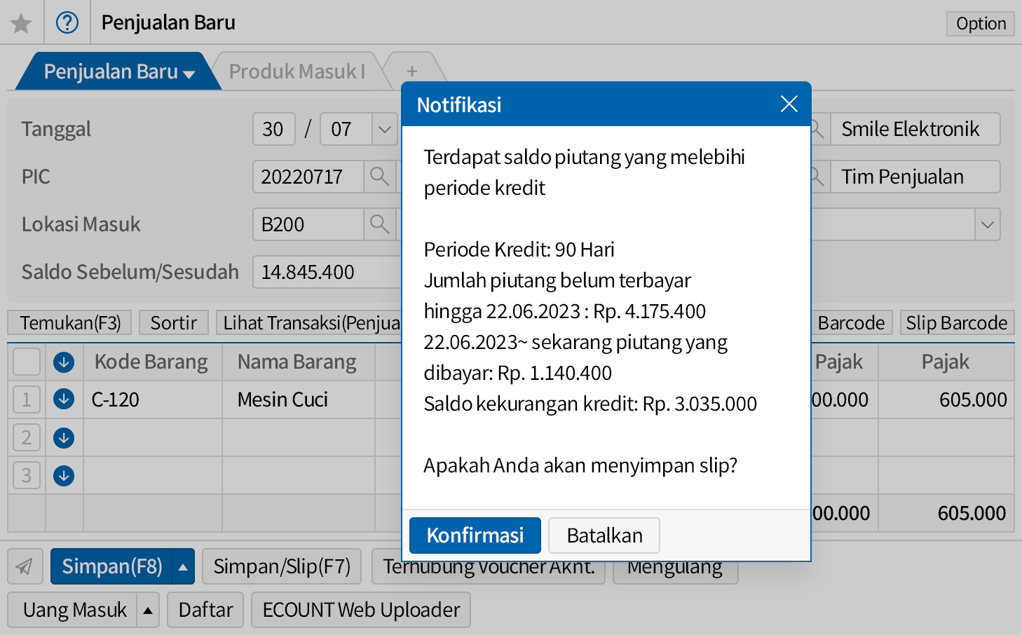
Task: Expand the Uang Masuk arrow menu
Action: click(x=148, y=610)
